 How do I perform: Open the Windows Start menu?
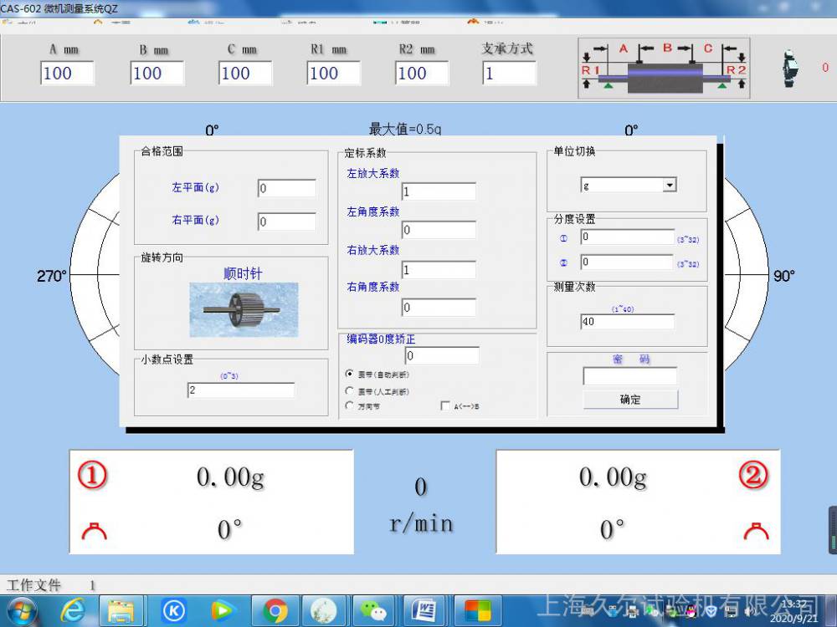pyautogui.click(x=23, y=611)
